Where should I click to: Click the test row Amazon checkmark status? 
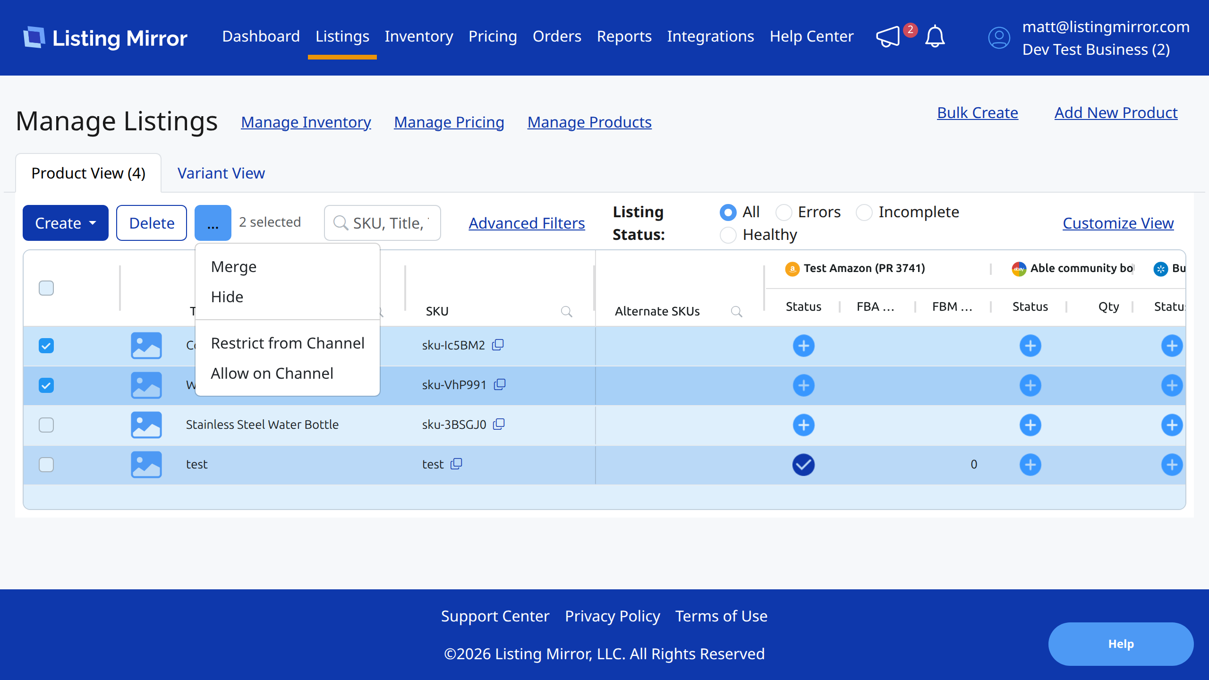pyautogui.click(x=803, y=465)
